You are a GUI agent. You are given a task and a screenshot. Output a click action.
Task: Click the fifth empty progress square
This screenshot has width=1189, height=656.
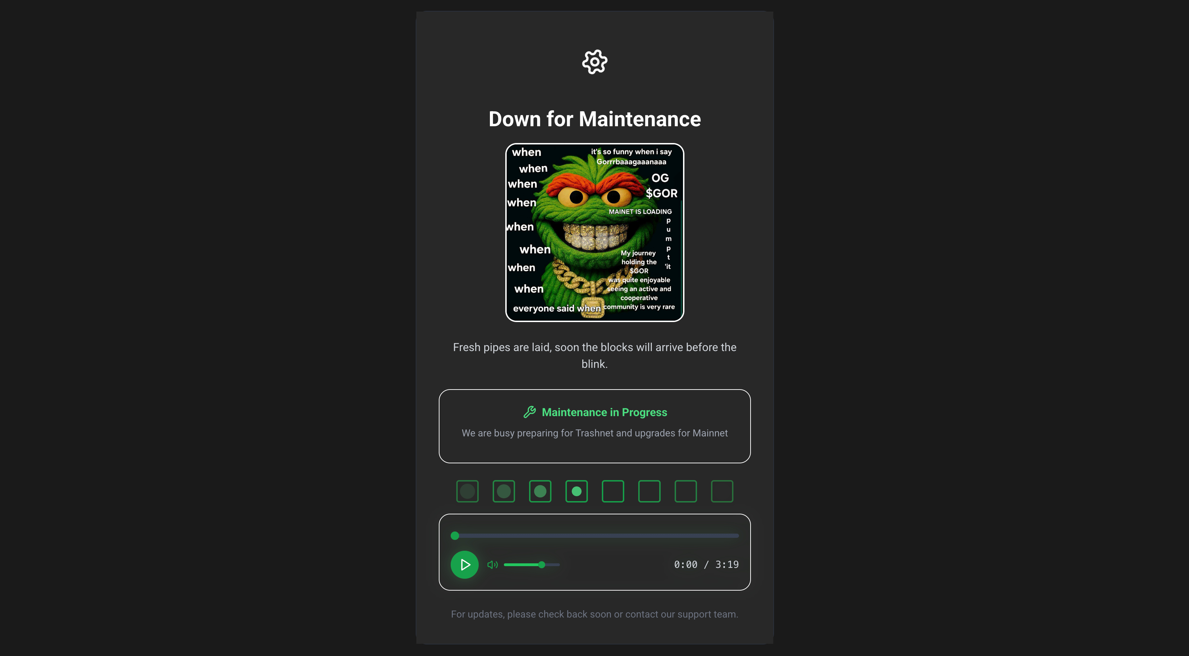[613, 491]
